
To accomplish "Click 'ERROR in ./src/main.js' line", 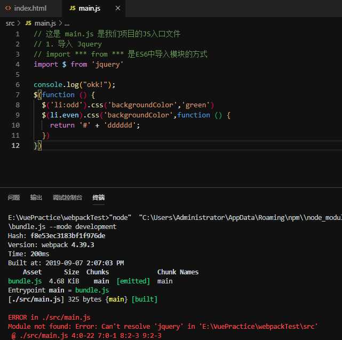I will (49, 317).
